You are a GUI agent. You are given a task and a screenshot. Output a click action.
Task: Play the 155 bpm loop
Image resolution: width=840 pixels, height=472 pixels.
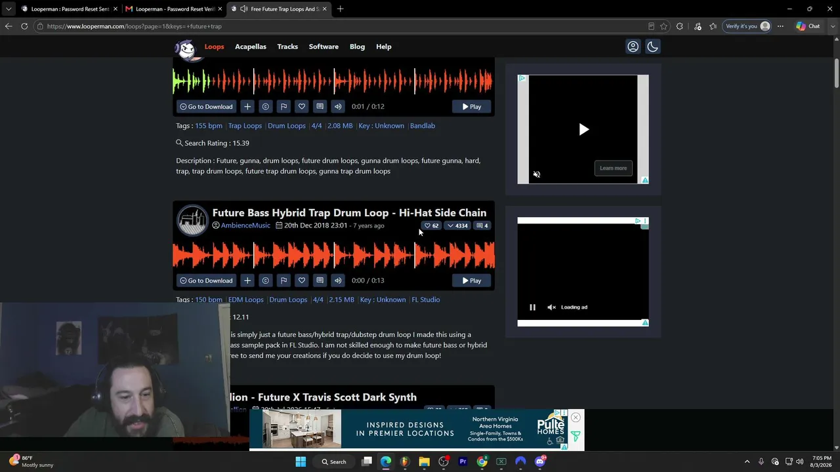tap(471, 106)
